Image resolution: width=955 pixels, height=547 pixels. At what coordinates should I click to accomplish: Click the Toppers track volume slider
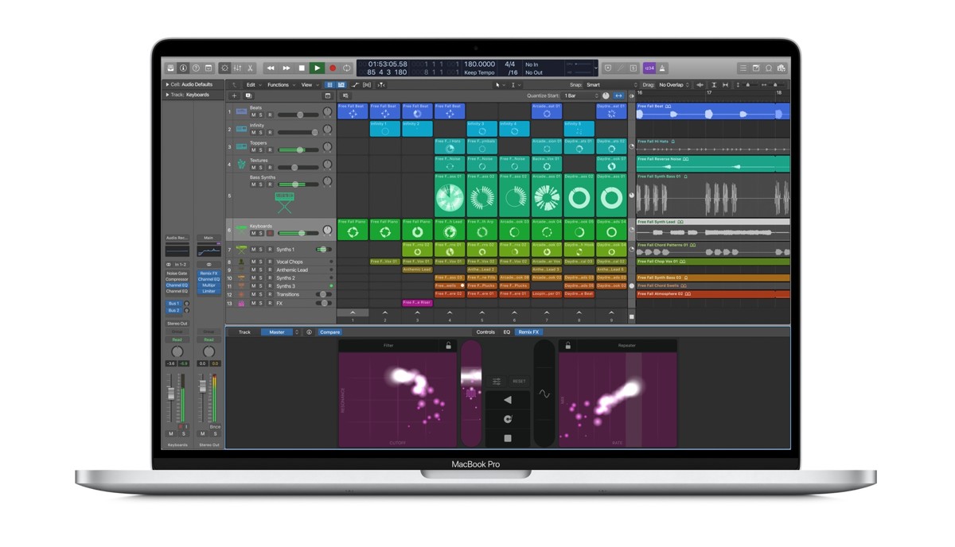[299, 150]
